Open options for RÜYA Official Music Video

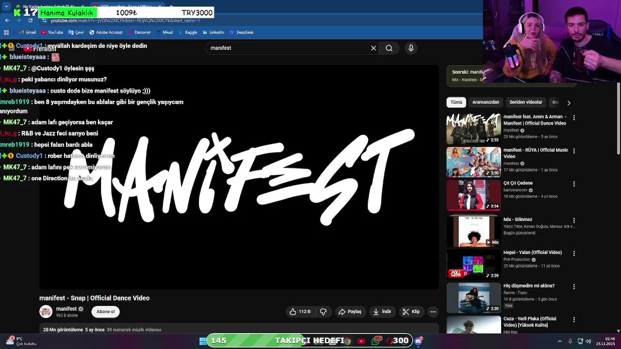(x=574, y=151)
